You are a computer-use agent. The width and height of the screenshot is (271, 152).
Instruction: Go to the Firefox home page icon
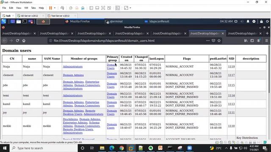click(24, 41)
